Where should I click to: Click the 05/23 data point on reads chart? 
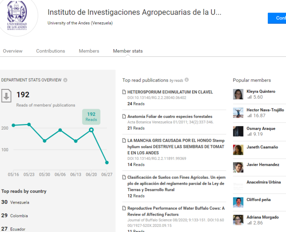[x=29, y=124]
